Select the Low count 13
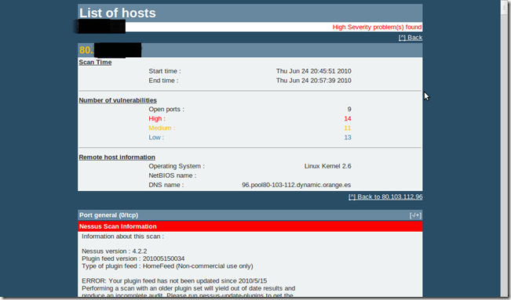511x300 pixels. pyautogui.click(x=348, y=137)
